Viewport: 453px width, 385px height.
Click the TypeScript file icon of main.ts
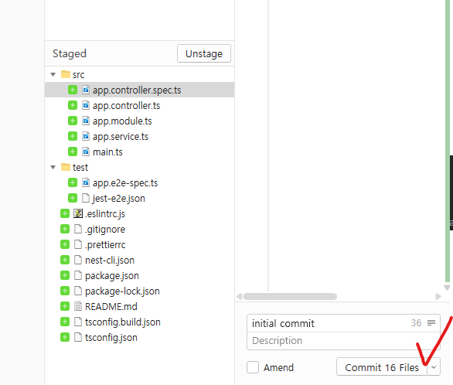pyautogui.click(x=86, y=152)
